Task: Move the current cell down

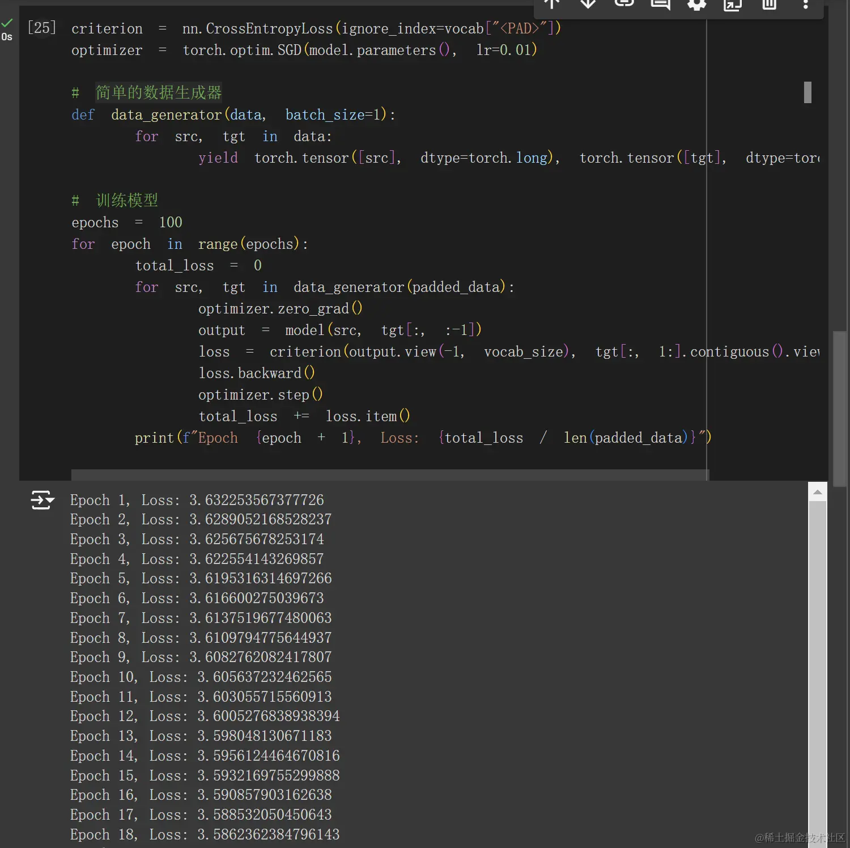Action: point(587,5)
